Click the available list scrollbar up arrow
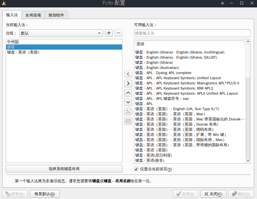The image size is (257, 199). tap(248, 41)
